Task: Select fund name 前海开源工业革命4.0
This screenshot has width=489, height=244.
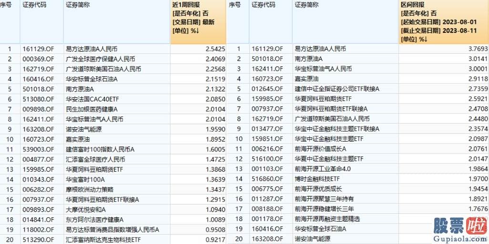Action: [323, 169]
